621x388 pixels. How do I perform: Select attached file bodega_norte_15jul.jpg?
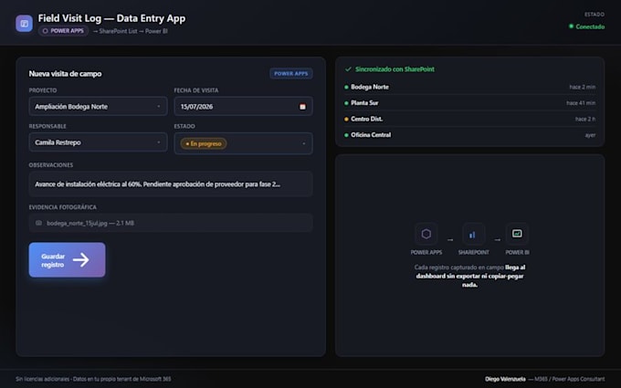point(90,224)
